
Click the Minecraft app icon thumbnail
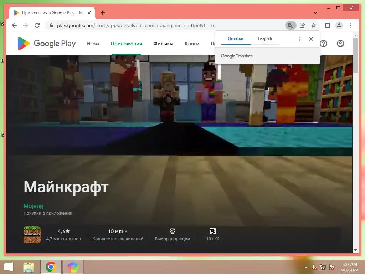point(32,235)
